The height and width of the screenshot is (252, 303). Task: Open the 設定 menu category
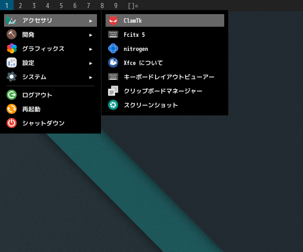coord(50,62)
